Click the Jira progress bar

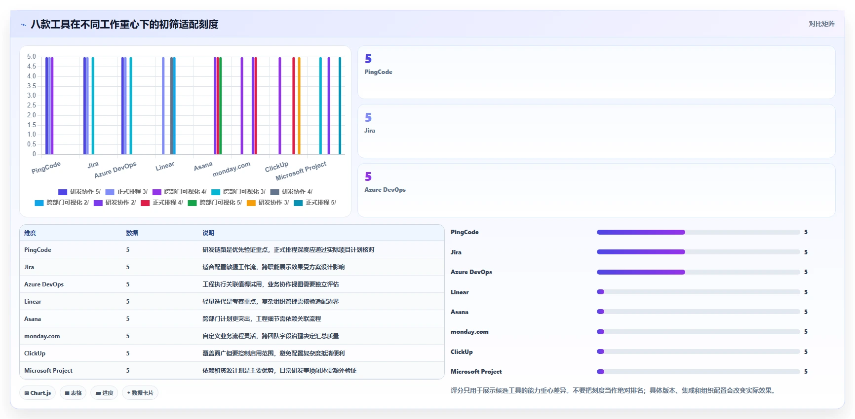coord(698,252)
